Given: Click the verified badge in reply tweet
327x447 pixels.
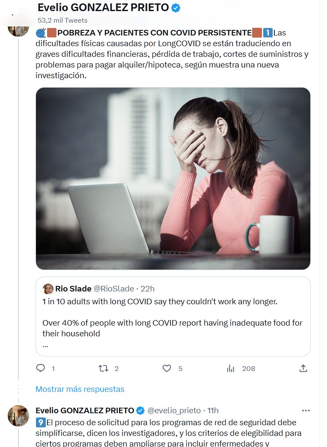Looking at the screenshot, I should [x=140, y=410].
